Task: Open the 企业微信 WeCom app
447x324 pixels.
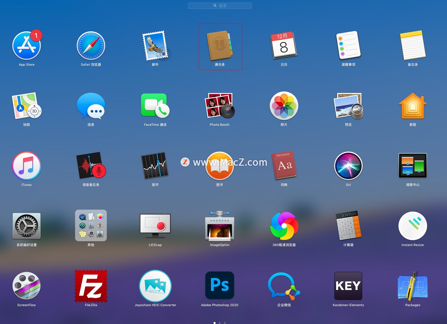Action: click(x=284, y=286)
